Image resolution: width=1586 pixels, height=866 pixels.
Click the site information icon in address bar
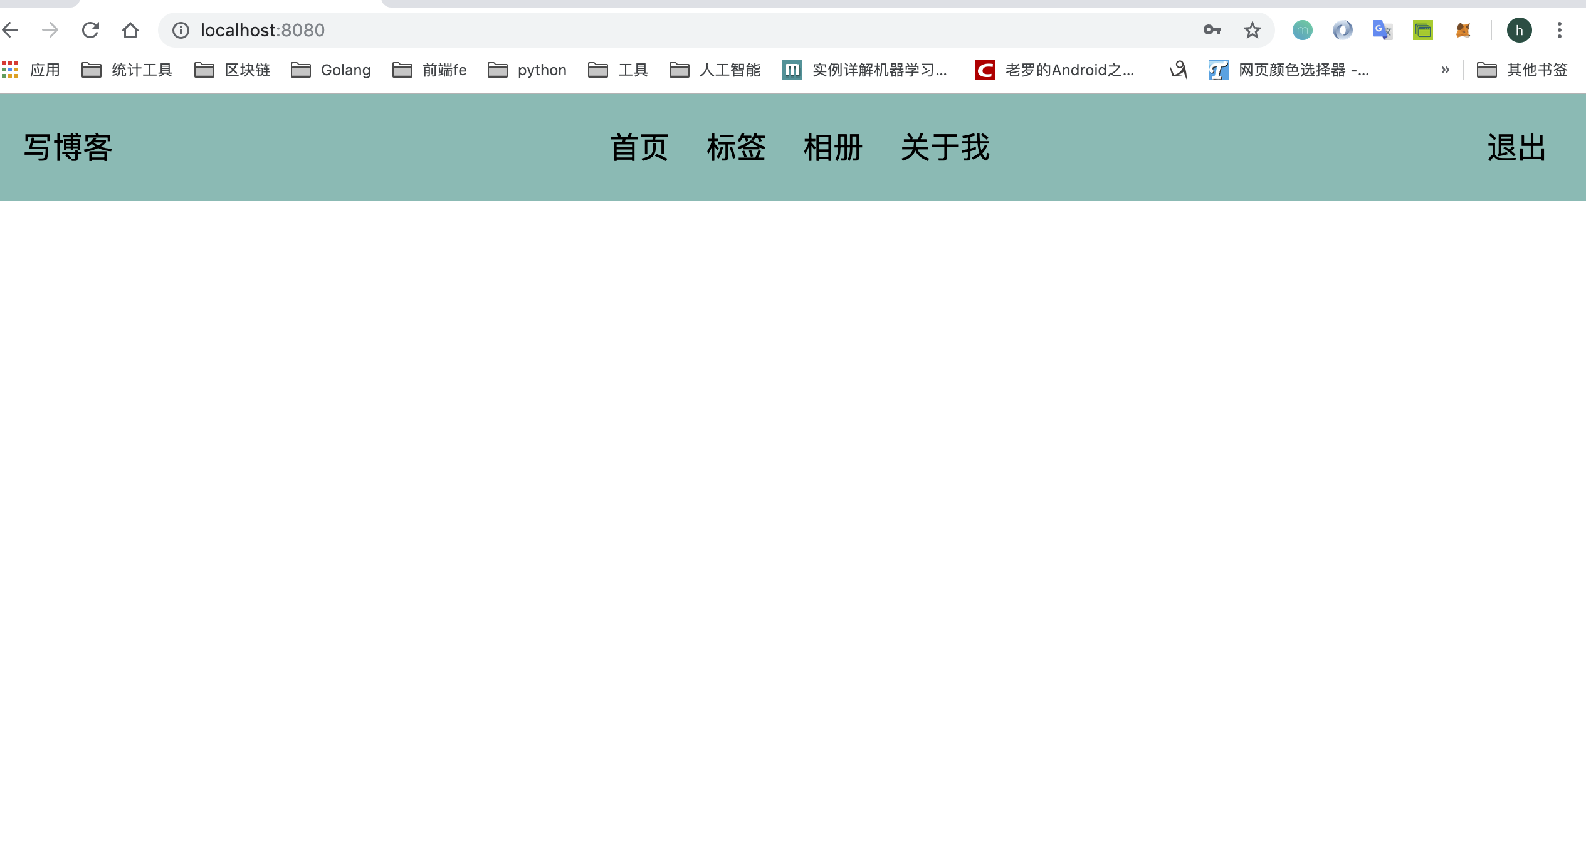click(180, 29)
